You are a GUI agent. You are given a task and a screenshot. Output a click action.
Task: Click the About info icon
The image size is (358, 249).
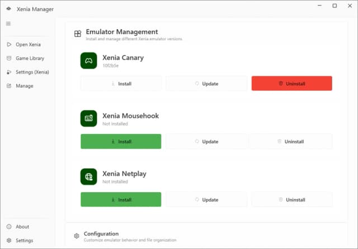coord(9,227)
